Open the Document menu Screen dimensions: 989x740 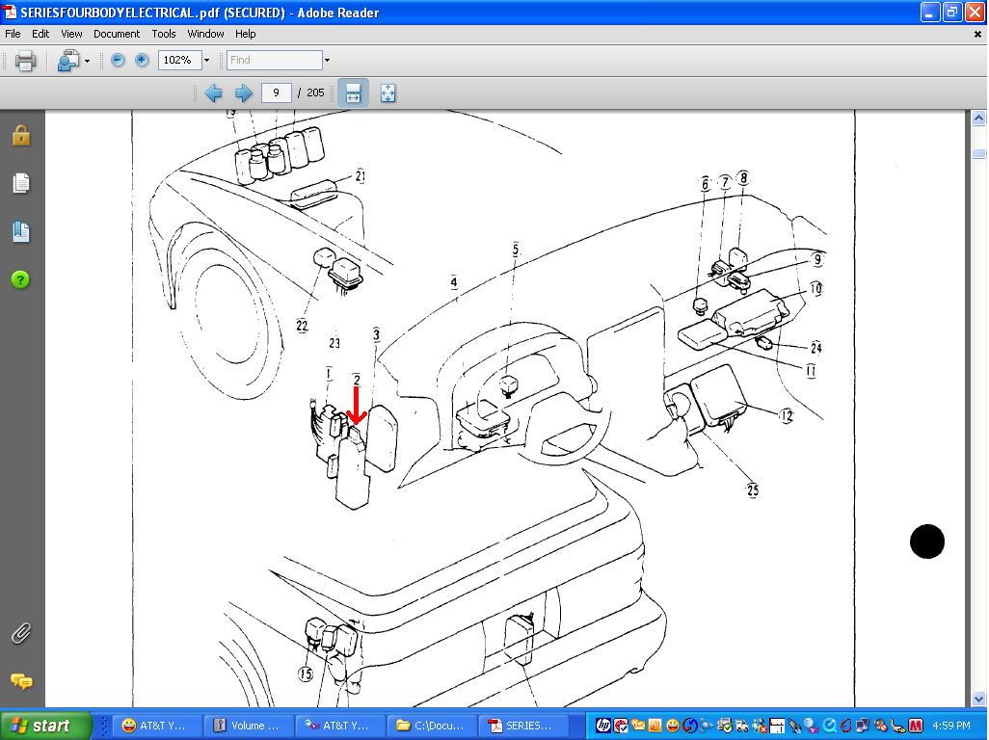click(117, 34)
